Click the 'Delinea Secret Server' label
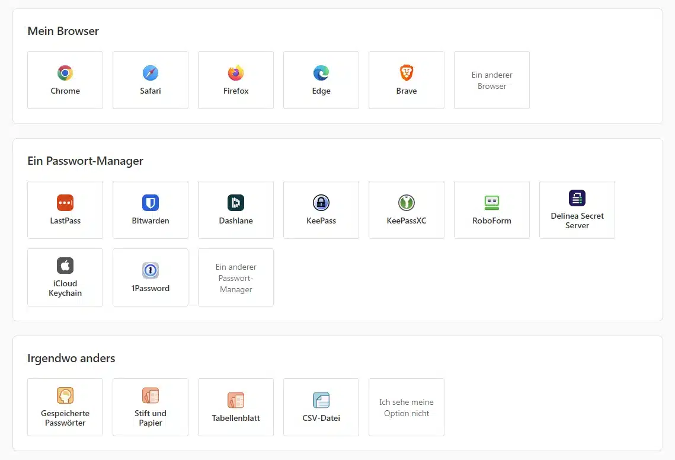 pos(577,221)
